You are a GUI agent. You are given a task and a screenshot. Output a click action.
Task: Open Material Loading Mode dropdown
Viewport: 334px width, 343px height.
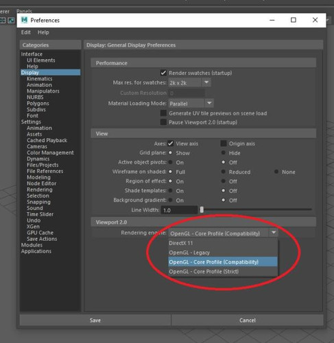[209, 104]
